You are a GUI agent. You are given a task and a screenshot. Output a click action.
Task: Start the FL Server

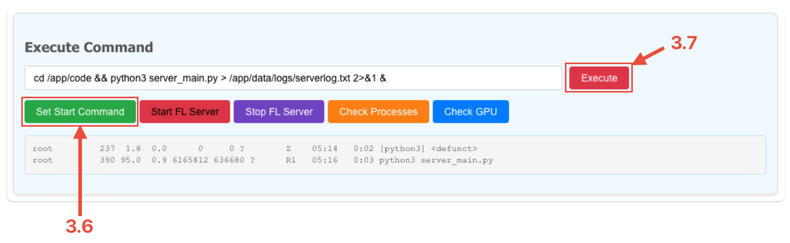185,112
